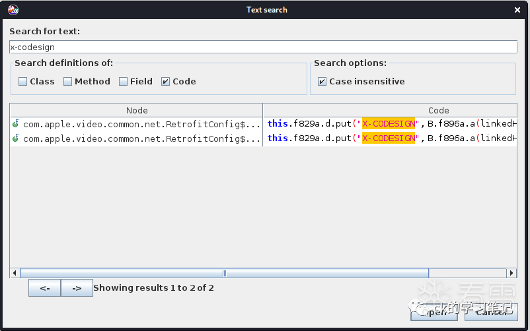Click the method icon of second result row
This screenshot has width=530, height=331.
pyautogui.click(x=15, y=138)
